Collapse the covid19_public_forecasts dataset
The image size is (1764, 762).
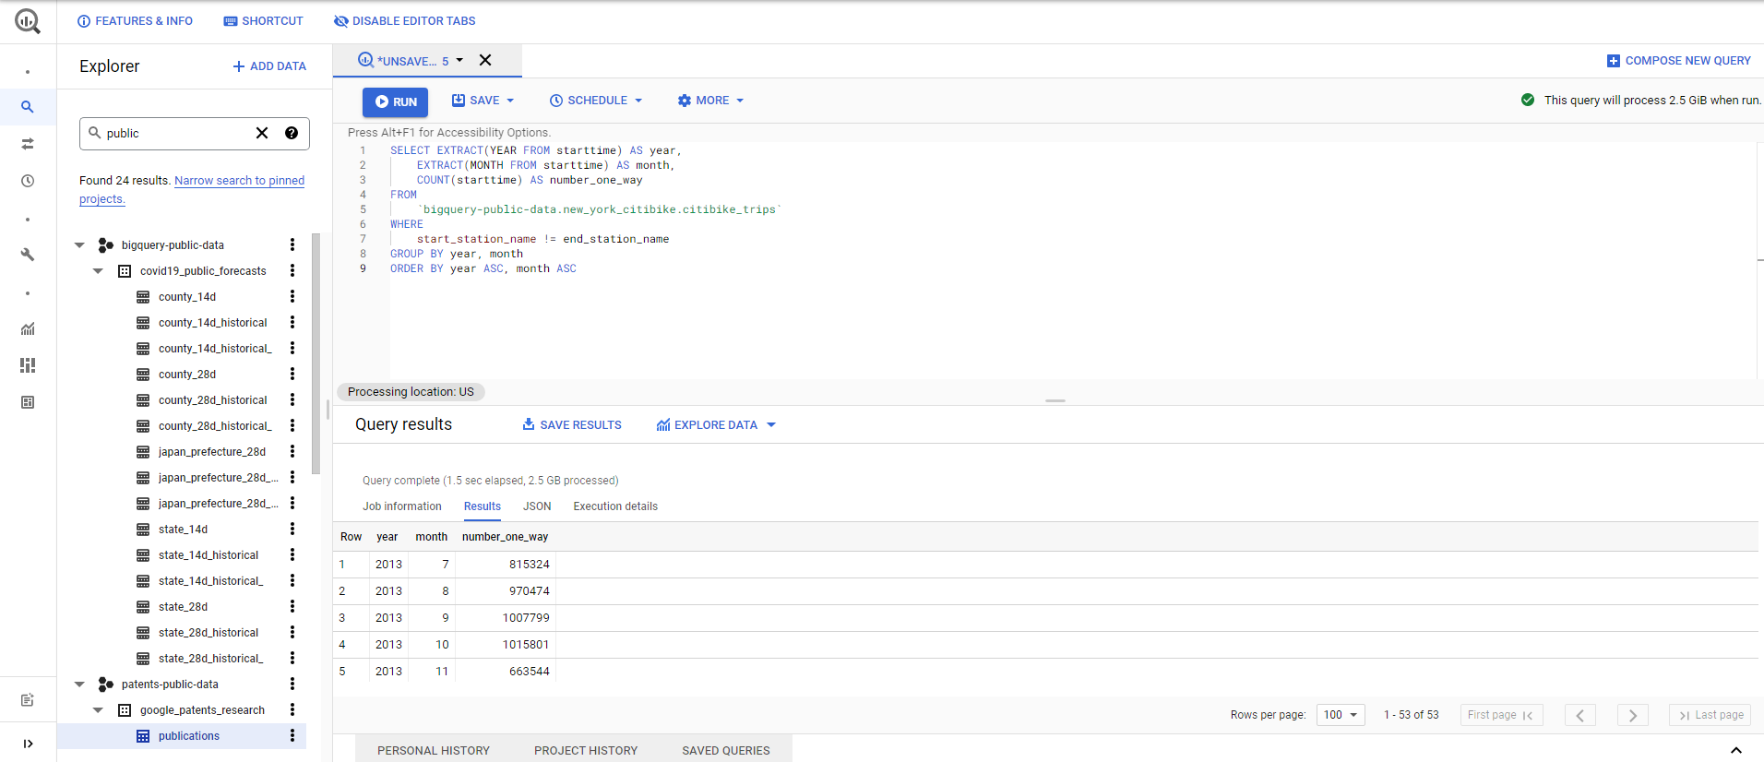[x=98, y=270]
